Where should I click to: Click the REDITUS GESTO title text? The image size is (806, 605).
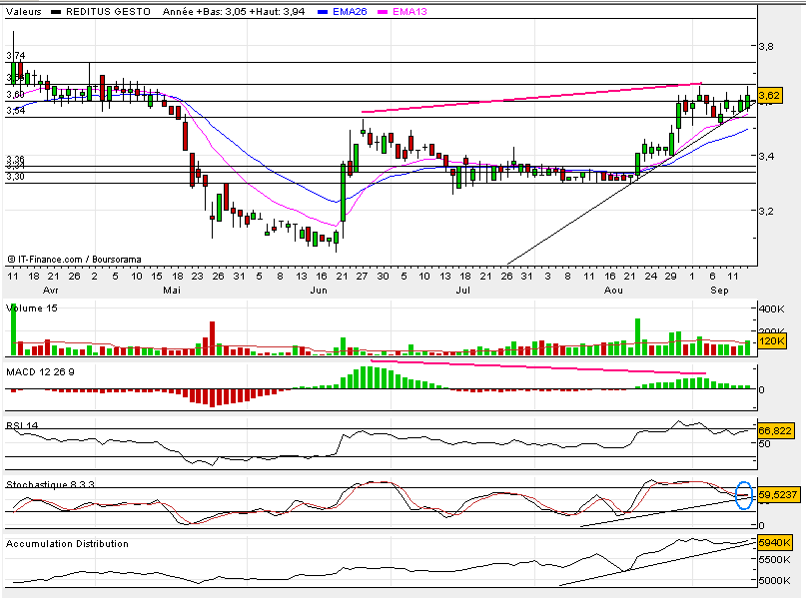point(108,11)
